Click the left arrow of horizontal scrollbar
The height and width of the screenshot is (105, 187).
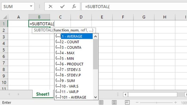tap(125, 95)
